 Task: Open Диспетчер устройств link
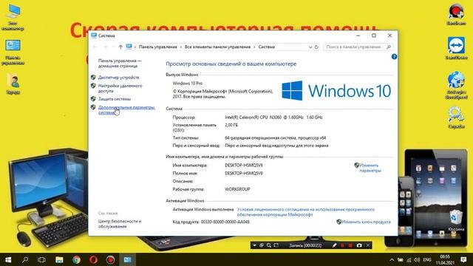click(x=118, y=78)
